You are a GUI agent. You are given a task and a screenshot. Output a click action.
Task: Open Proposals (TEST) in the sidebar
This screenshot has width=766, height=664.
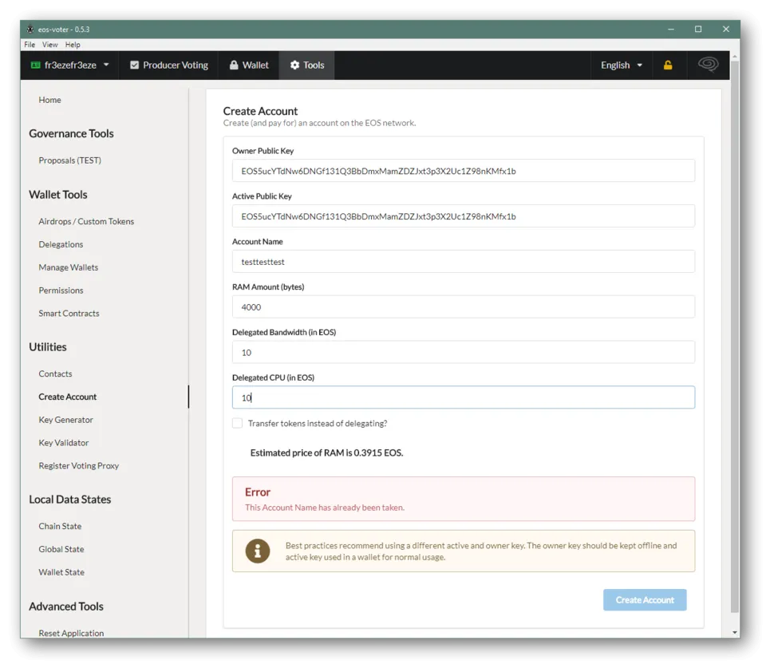70,160
